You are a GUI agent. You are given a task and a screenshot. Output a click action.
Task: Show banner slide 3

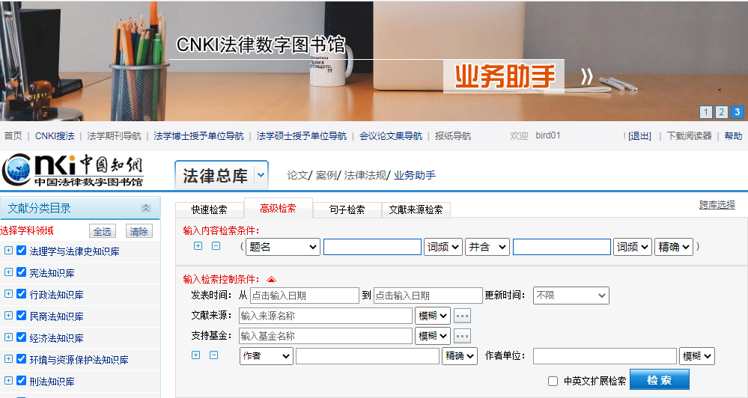[737, 112]
